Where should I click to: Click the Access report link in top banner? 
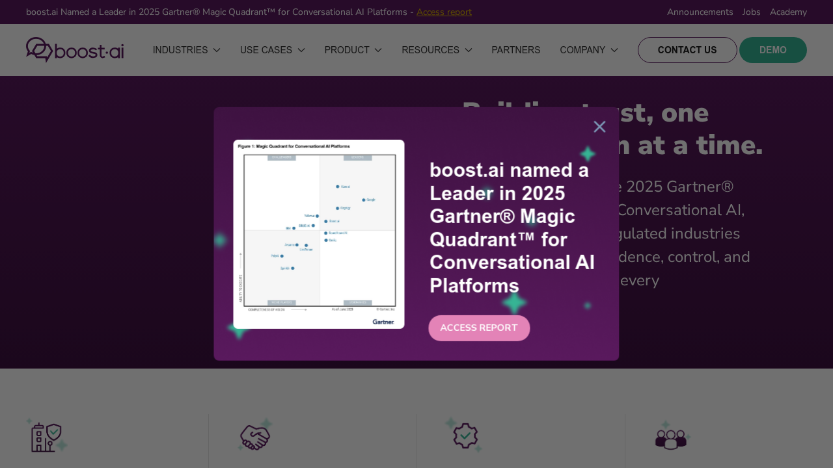click(x=444, y=11)
